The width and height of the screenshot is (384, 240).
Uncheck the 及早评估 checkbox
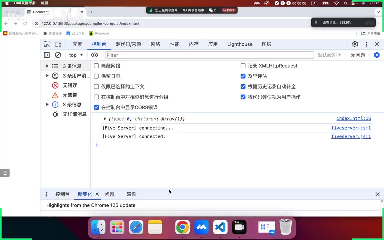point(243,76)
